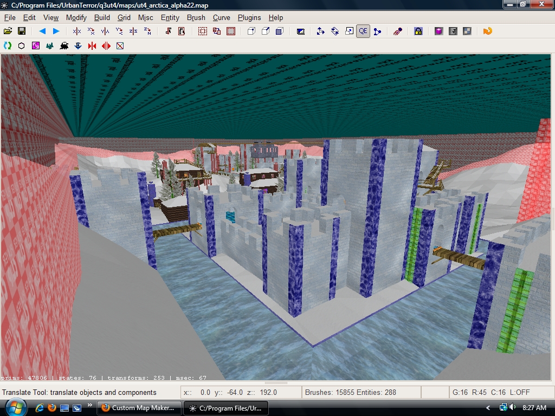The image size is (555, 416).
Task: Toggle the QE resize mode button
Action: (363, 31)
